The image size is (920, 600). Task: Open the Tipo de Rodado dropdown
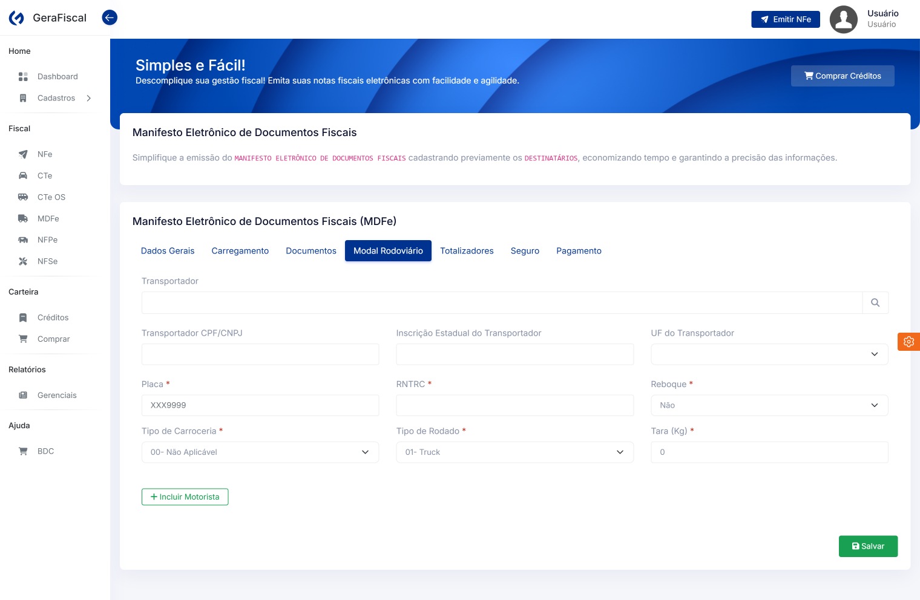pos(515,452)
